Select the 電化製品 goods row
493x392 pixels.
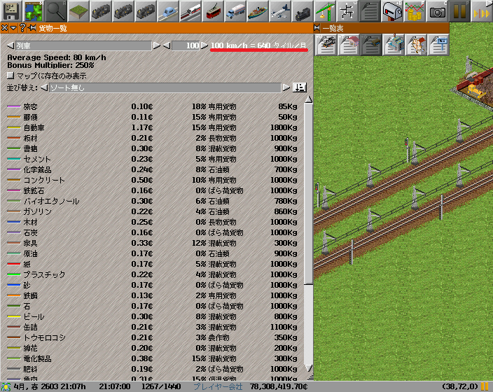tap(153, 358)
